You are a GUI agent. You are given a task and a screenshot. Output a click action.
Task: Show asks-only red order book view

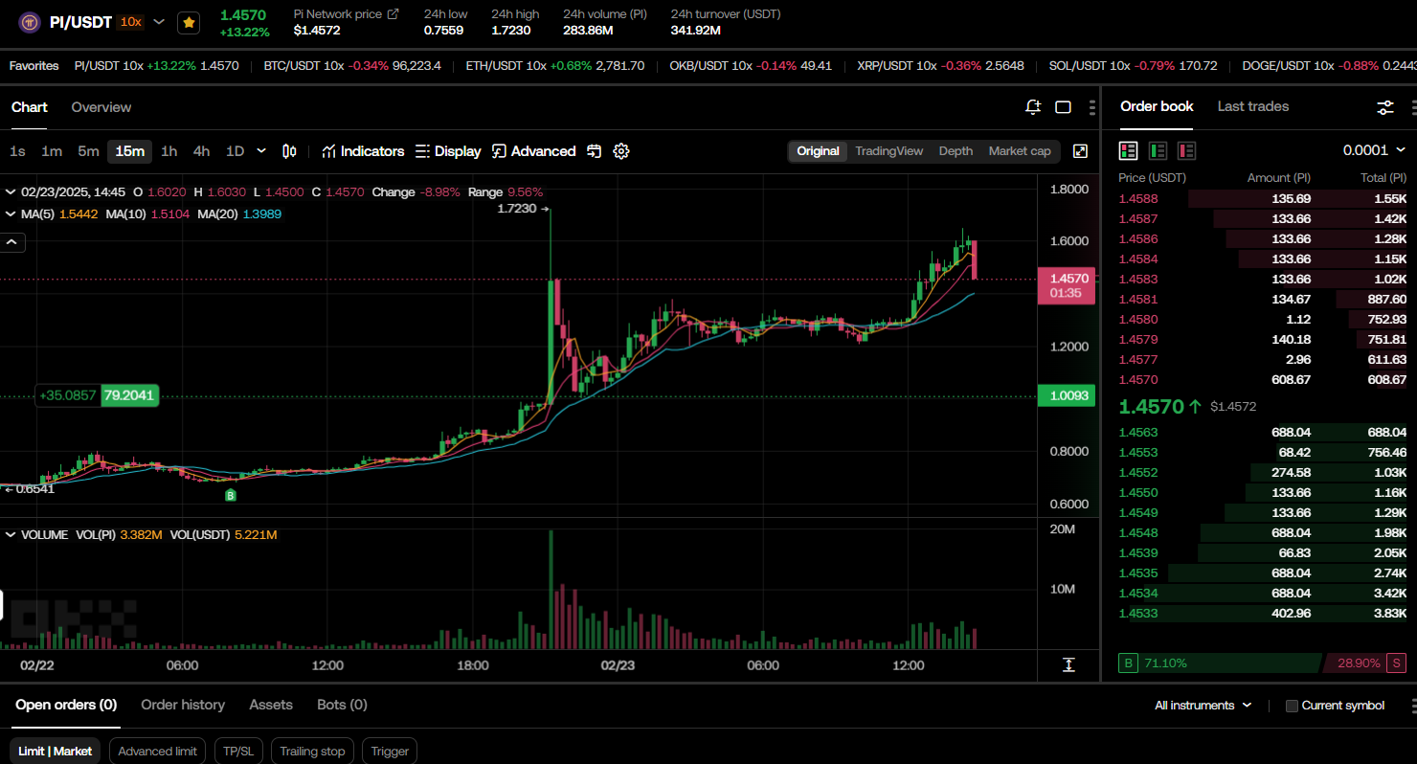(1187, 150)
